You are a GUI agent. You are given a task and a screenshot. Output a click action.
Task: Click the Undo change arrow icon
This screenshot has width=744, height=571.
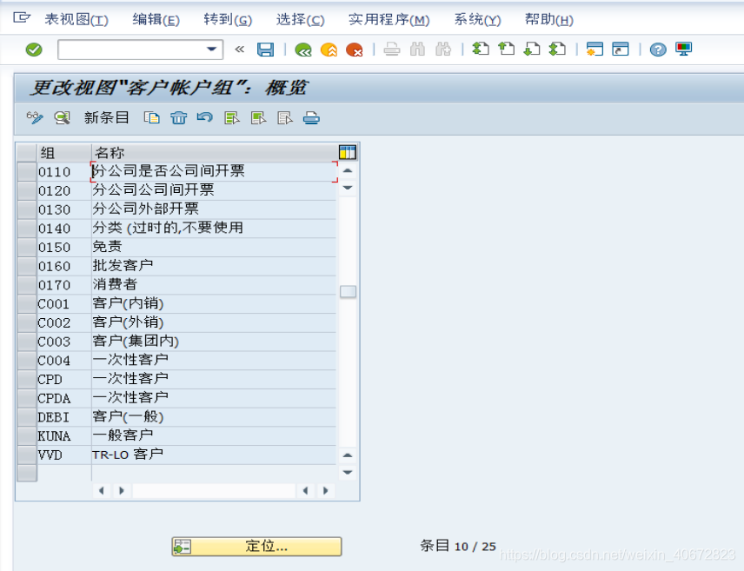(205, 117)
